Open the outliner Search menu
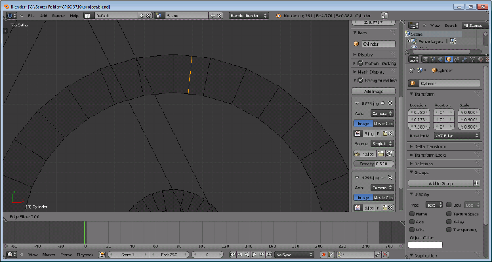 [x=451, y=25]
